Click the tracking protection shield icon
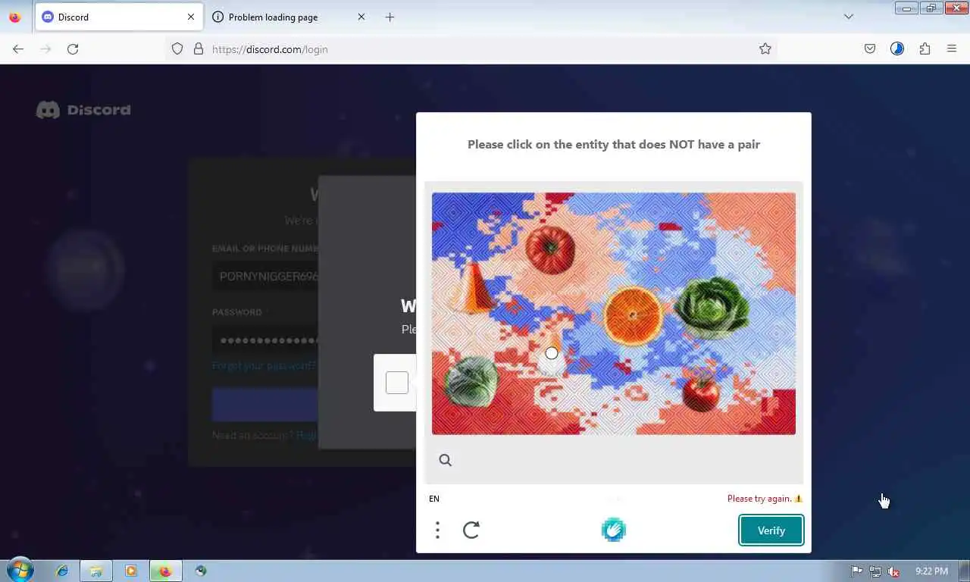 coord(177,48)
